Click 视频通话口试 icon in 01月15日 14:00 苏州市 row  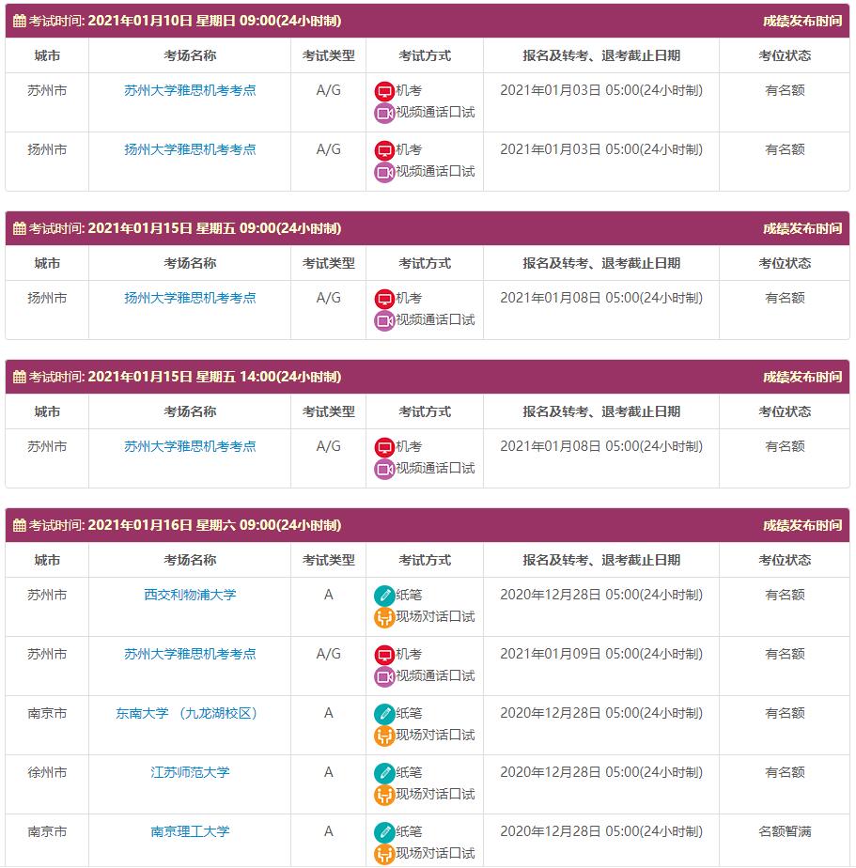384,470
